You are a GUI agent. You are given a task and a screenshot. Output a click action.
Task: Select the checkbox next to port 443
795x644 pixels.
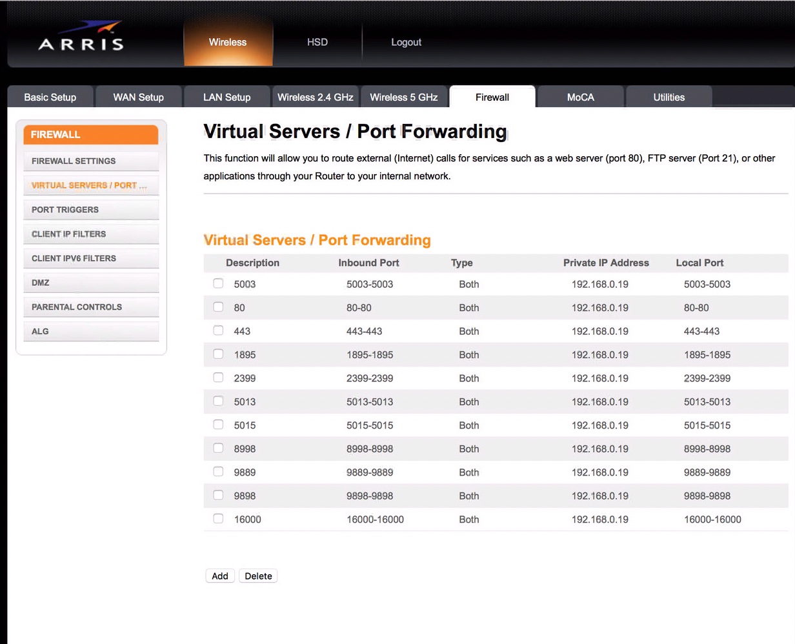[x=218, y=330]
